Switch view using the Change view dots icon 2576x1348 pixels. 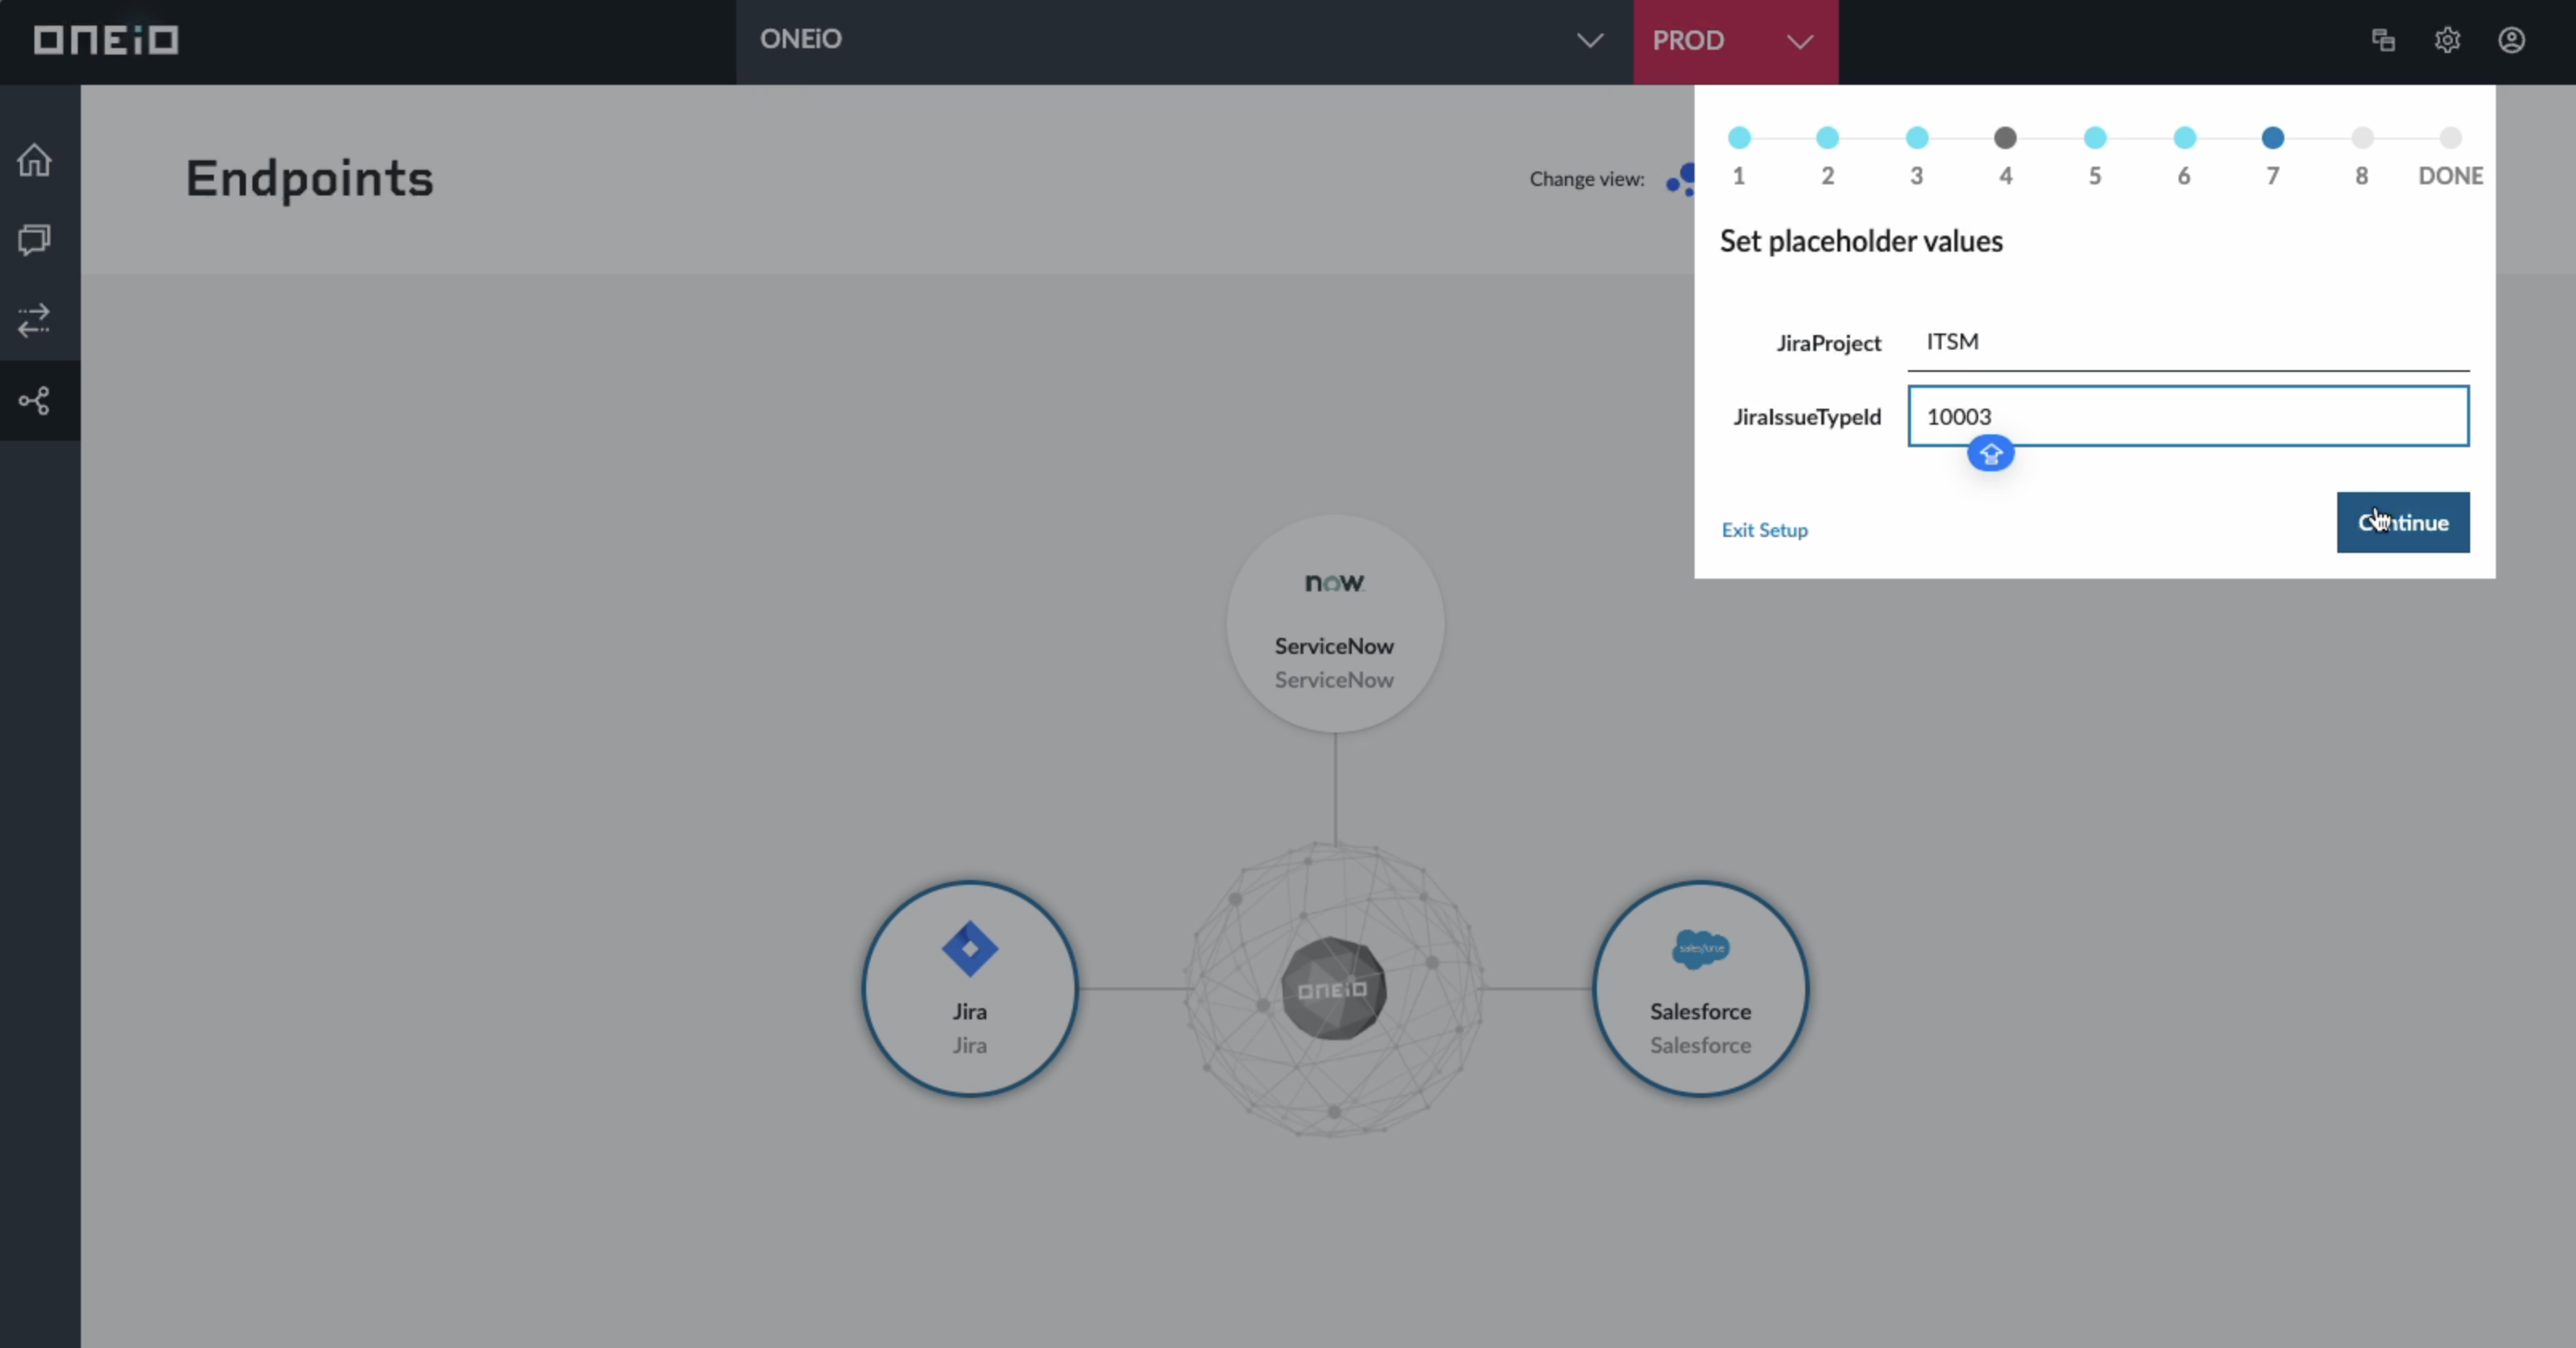tap(1680, 180)
